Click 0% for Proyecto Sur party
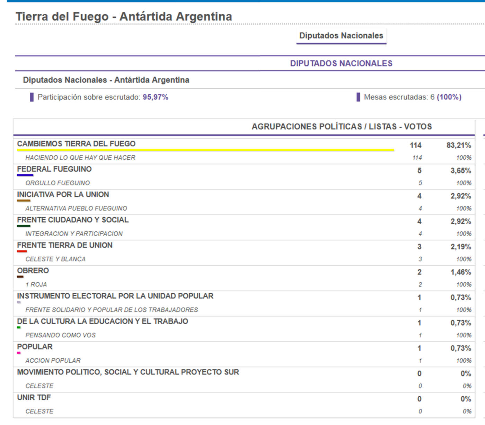This screenshot has height=425, width=485. 466,374
